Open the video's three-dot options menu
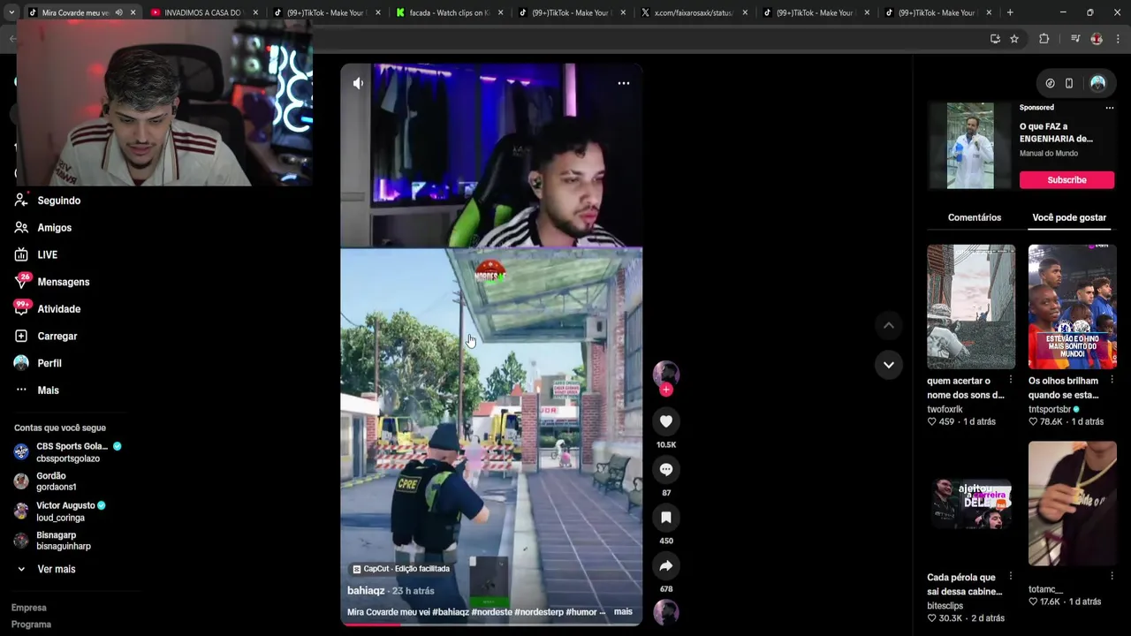 click(624, 83)
